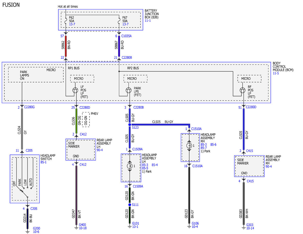
Task: Open page link 11-1 for Battery Junction Box
Action: (148, 20)
